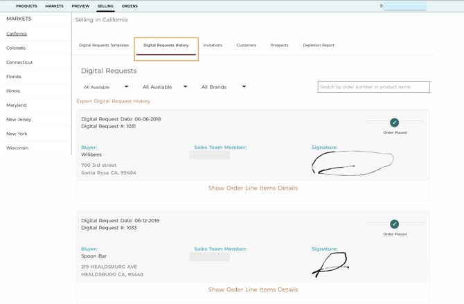The height and width of the screenshot is (304, 464).
Task: Show order line items for request 1031
Action: [x=253, y=188]
